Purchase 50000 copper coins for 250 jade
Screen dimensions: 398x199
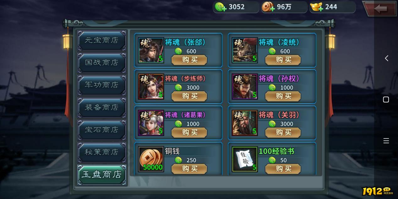(189, 169)
